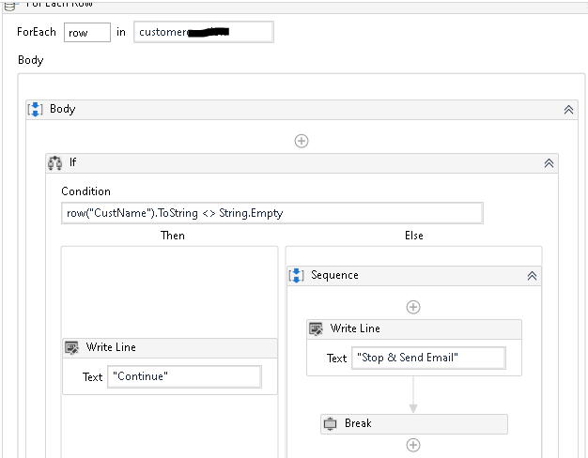588x458 pixels.
Task: Click the customers collection input field
Action: (x=204, y=32)
